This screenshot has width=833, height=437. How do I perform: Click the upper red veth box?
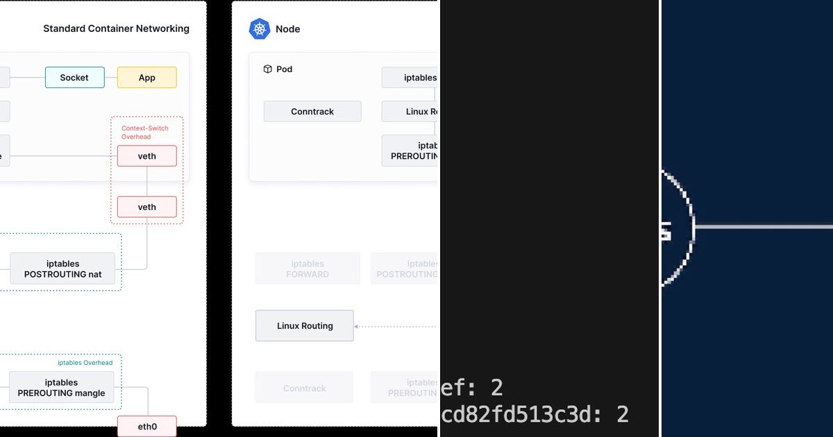(147, 156)
